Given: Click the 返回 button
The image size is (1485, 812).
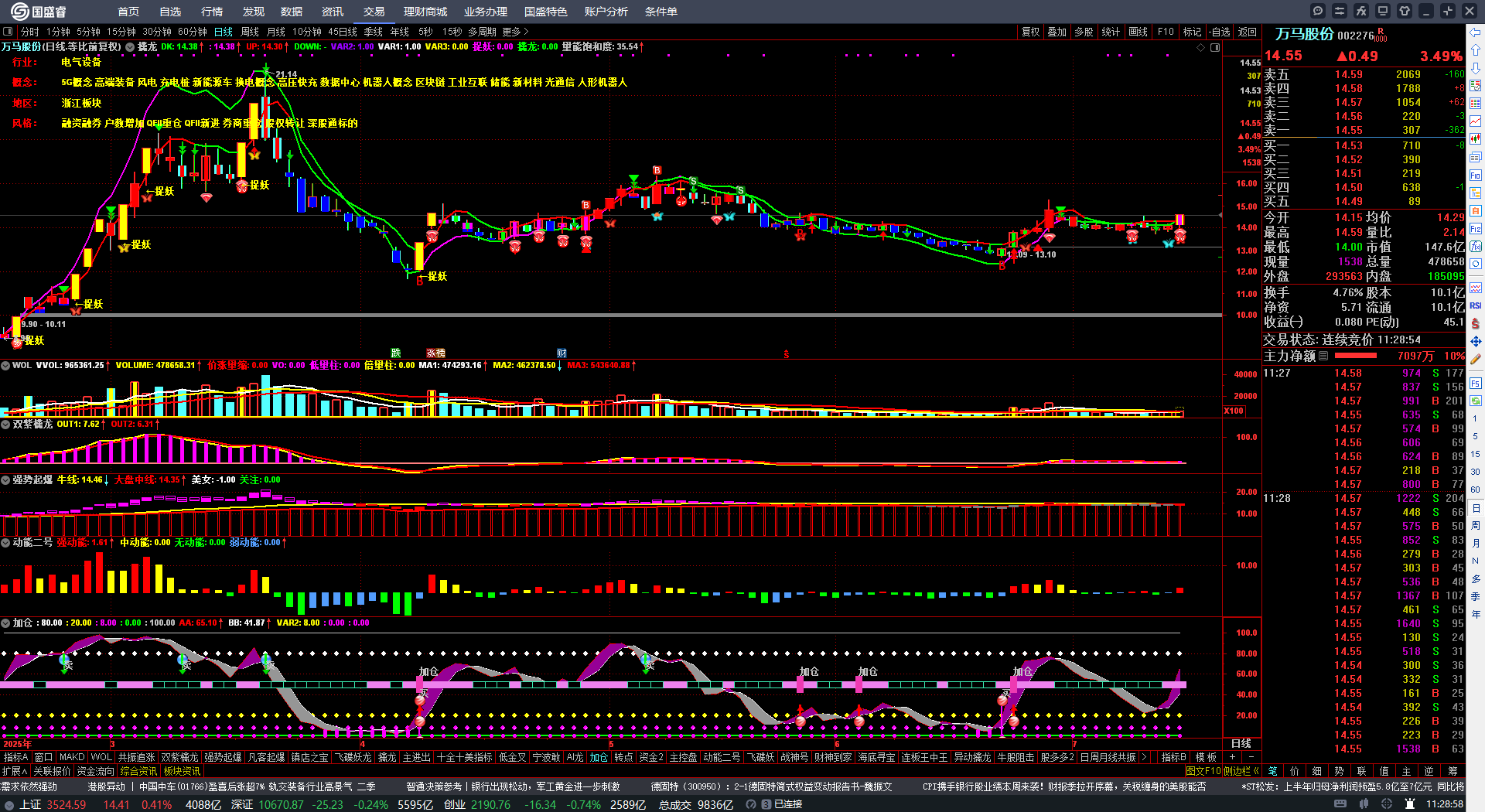Looking at the screenshot, I should coord(1248,32).
